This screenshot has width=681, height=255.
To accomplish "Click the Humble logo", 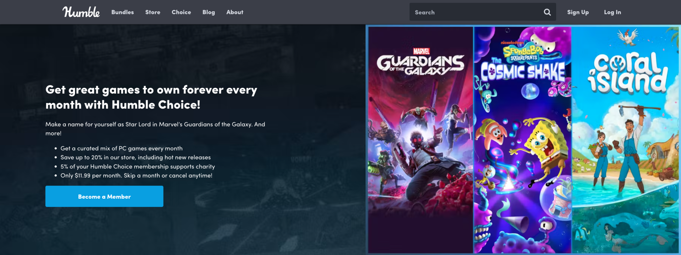I will click(x=81, y=12).
